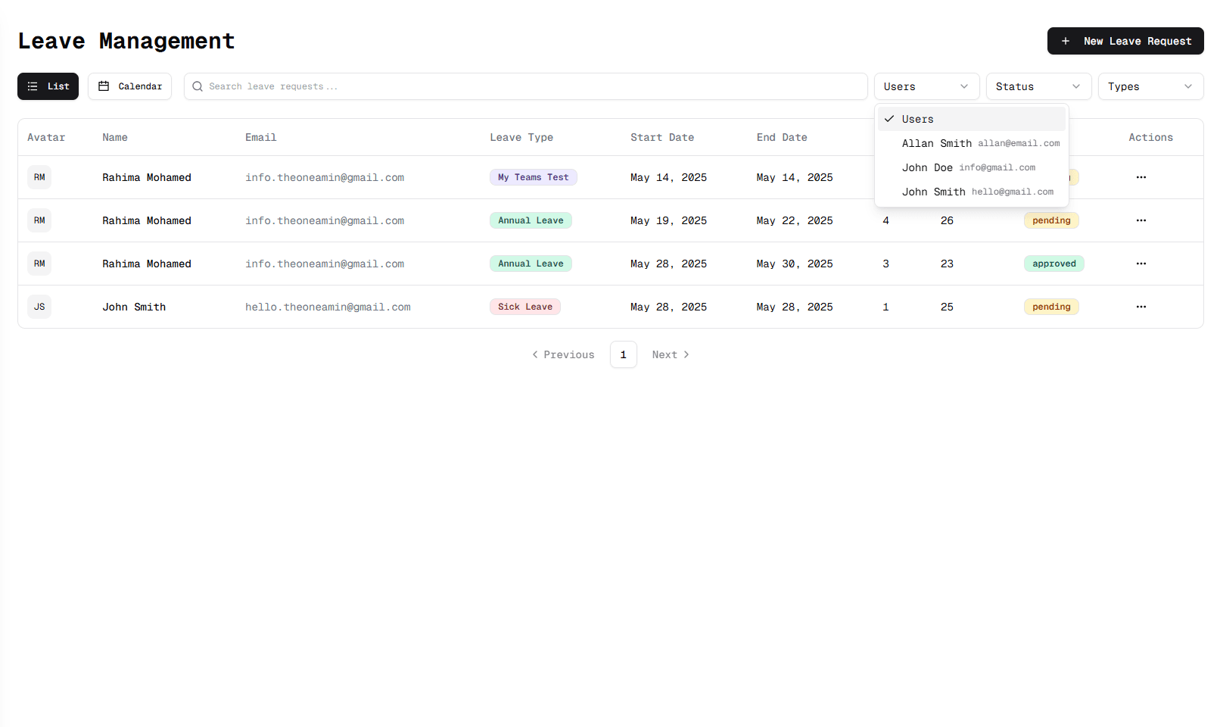Open actions menu for My Teams Test row
This screenshot has width=1220, height=727.
coord(1141,177)
